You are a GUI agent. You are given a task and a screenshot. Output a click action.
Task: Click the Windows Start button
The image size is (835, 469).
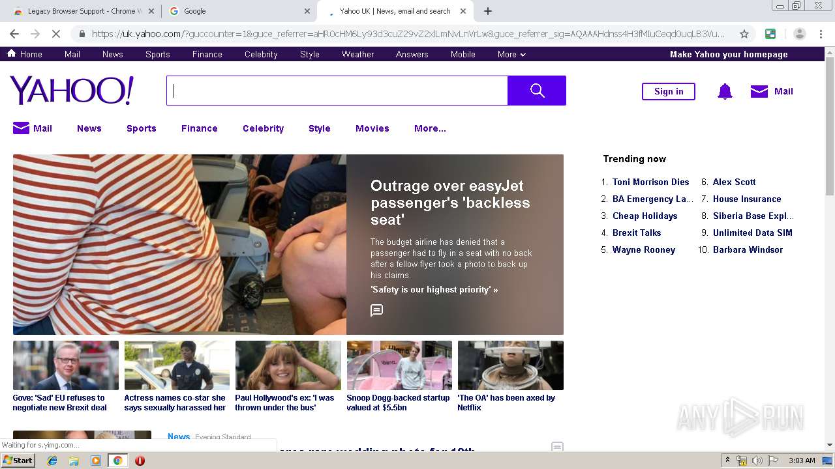click(18, 461)
